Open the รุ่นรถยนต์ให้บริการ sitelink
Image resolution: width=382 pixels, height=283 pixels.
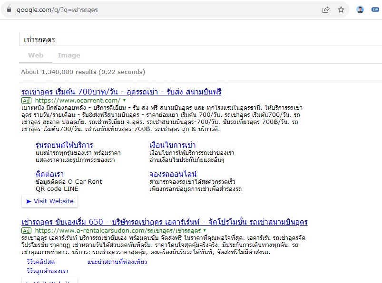pyautogui.click(x=64, y=145)
